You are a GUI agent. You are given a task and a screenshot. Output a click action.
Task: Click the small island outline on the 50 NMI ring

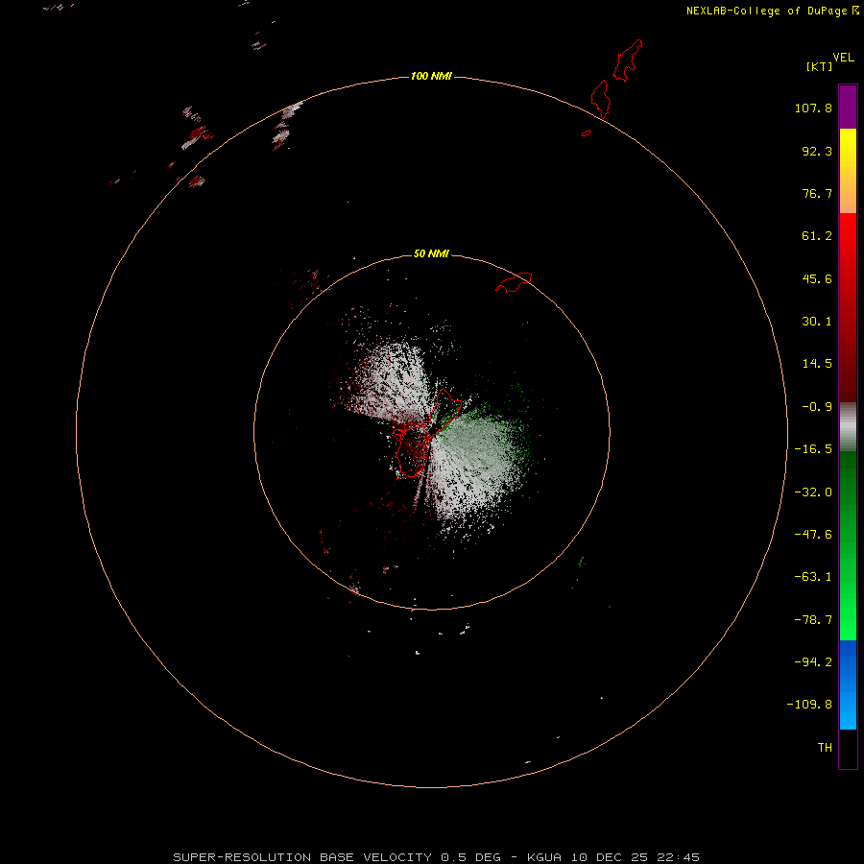pyautogui.click(x=515, y=282)
